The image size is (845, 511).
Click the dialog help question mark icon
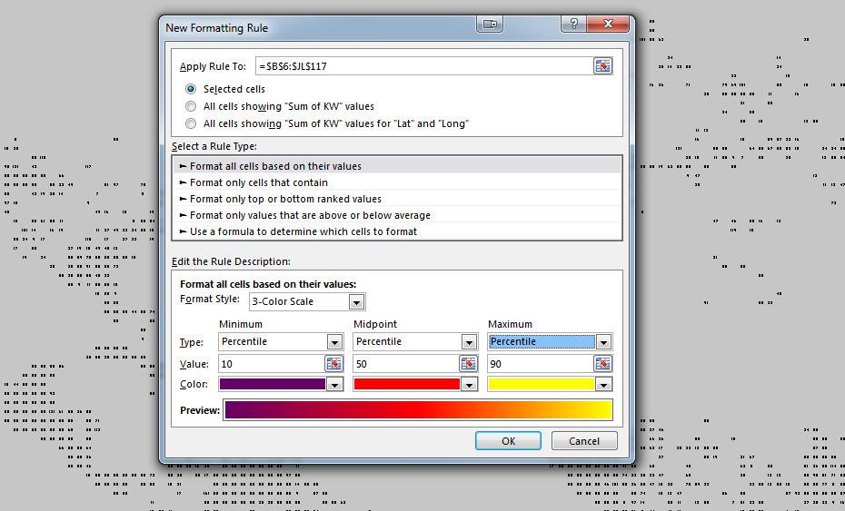coord(574,24)
